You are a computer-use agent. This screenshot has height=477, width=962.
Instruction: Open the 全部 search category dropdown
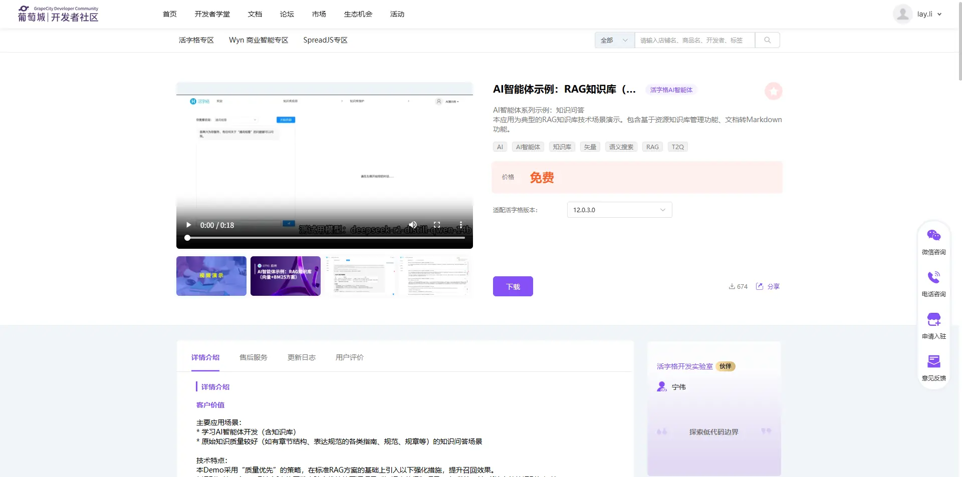pyautogui.click(x=615, y=40)
